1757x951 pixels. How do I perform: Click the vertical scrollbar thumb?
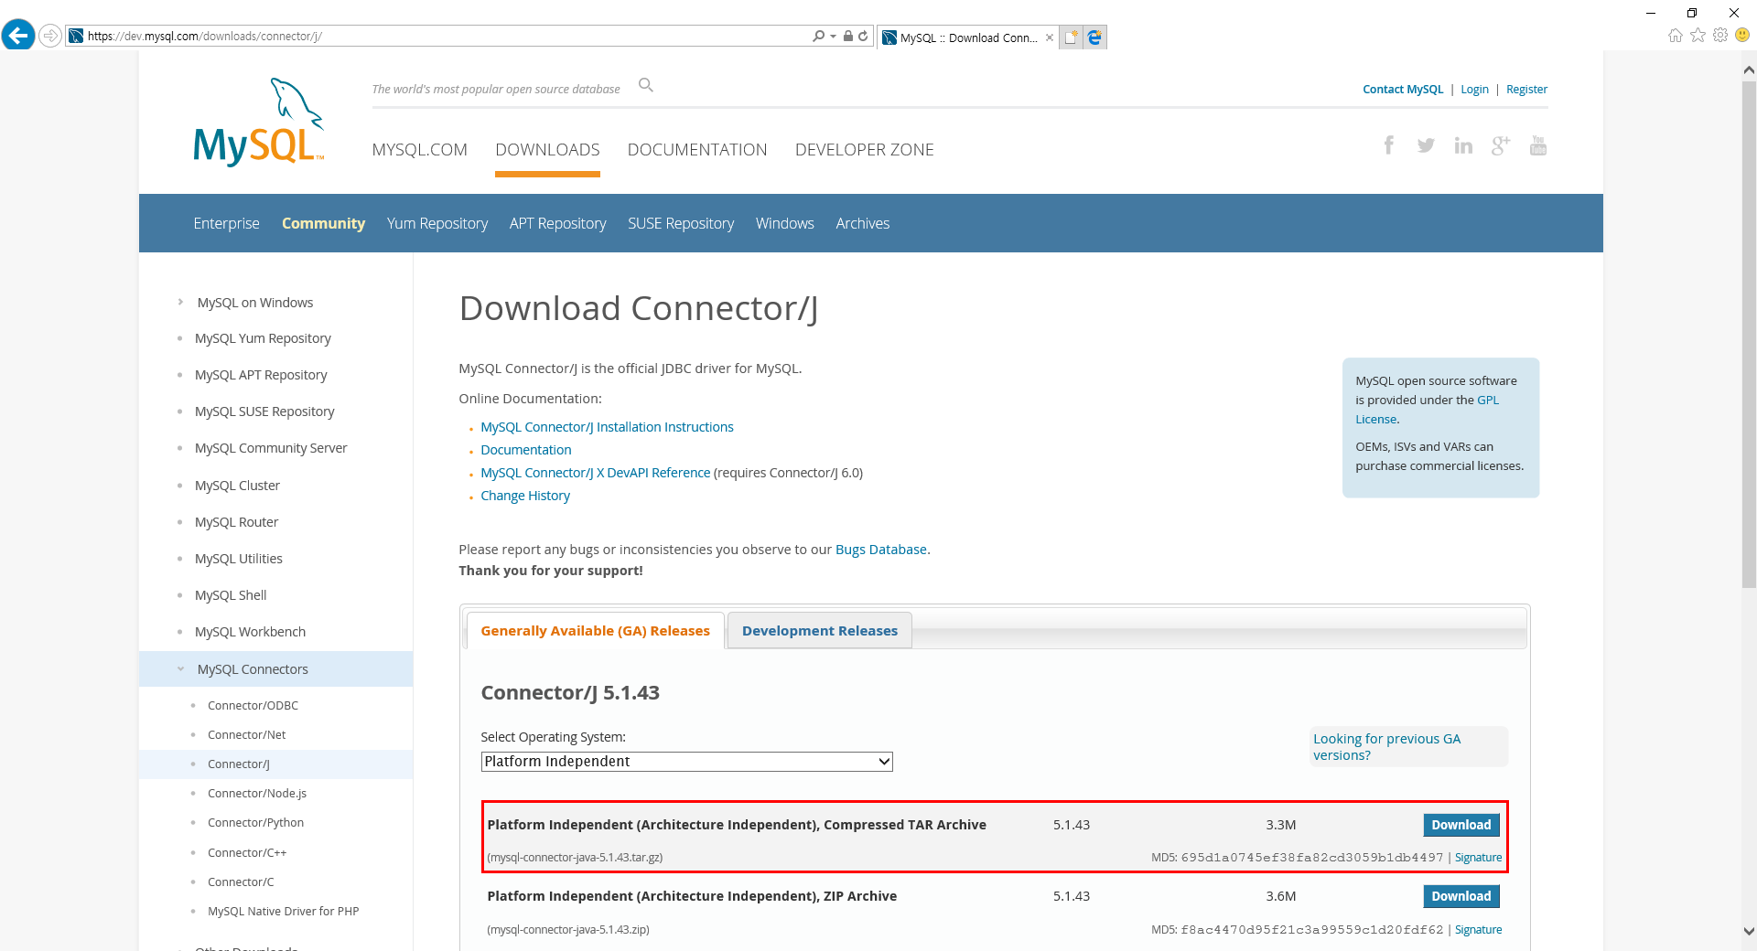pos(1749,334)
